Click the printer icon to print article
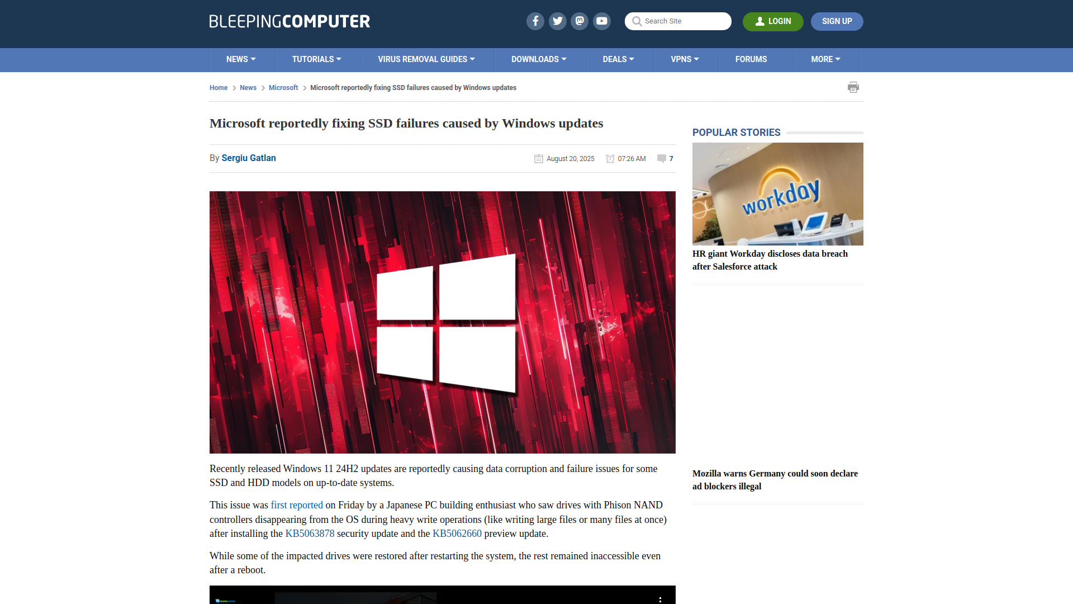The width and height of the screenshot is (1073, 604). [853, 87]
